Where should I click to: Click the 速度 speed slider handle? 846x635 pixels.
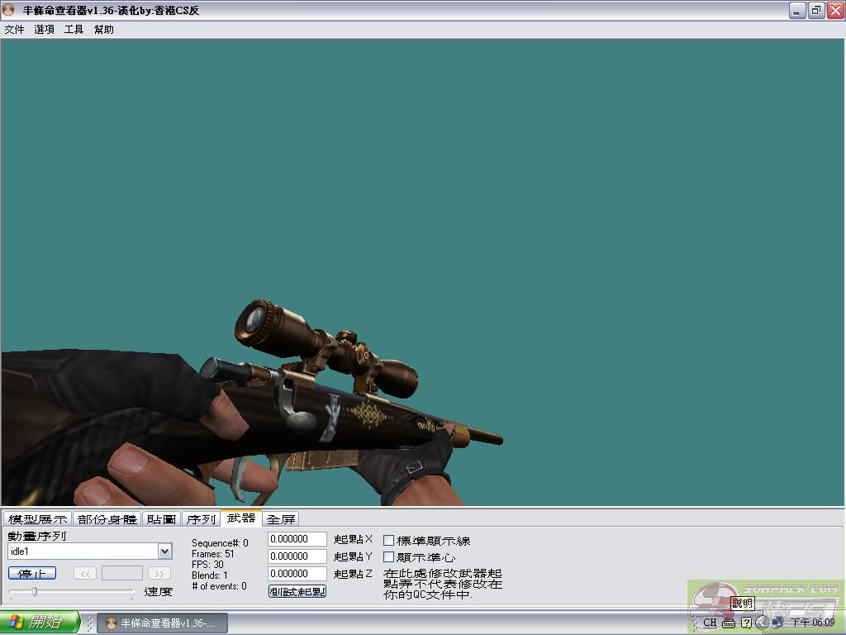34,591
